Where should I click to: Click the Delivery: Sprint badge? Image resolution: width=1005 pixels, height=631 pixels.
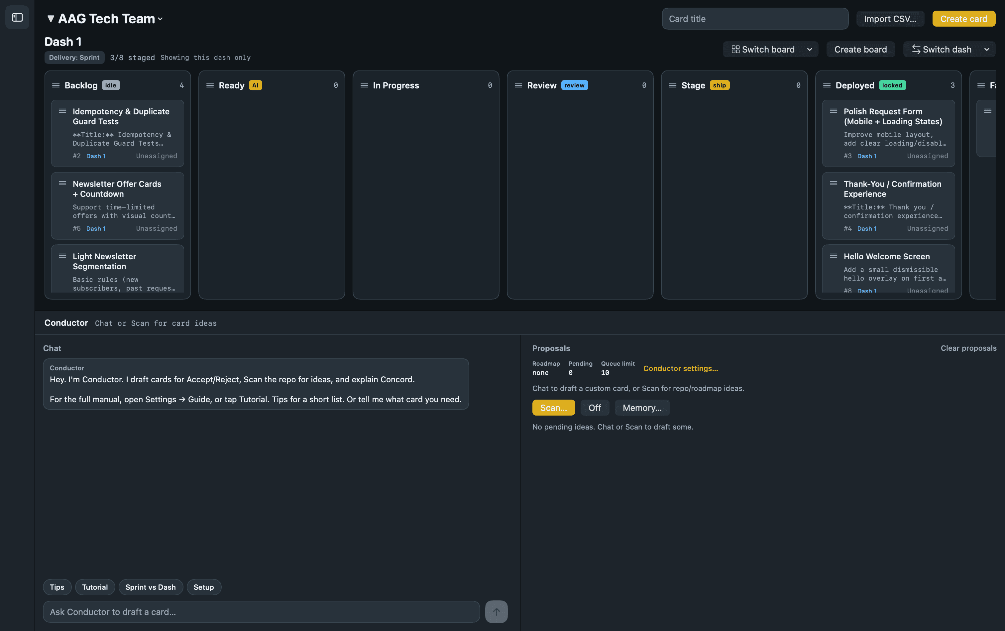pos(74,58)
